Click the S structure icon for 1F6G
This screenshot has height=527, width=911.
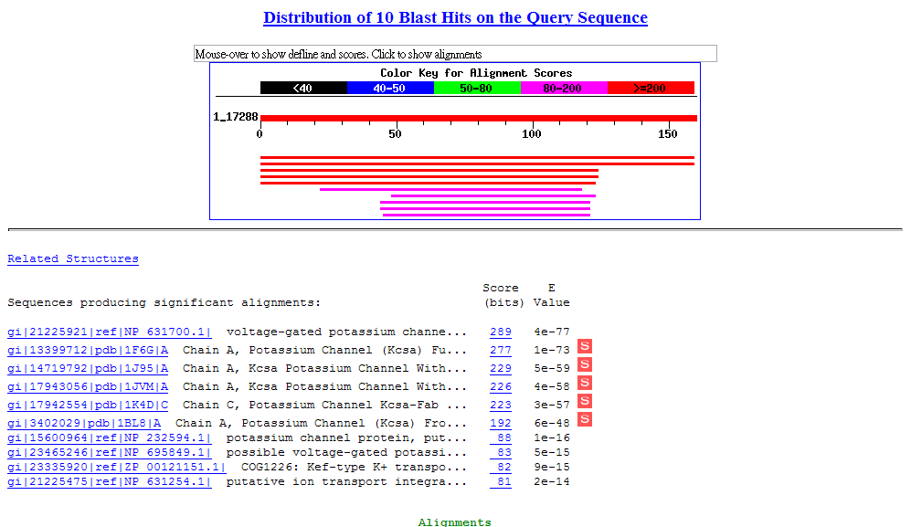(x=585, y=346)
